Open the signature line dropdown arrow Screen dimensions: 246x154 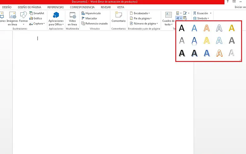coord(189,13)
